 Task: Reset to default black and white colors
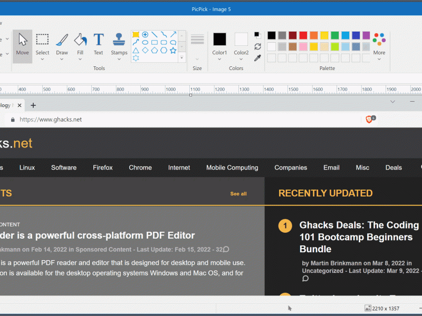tap(257, 35)
